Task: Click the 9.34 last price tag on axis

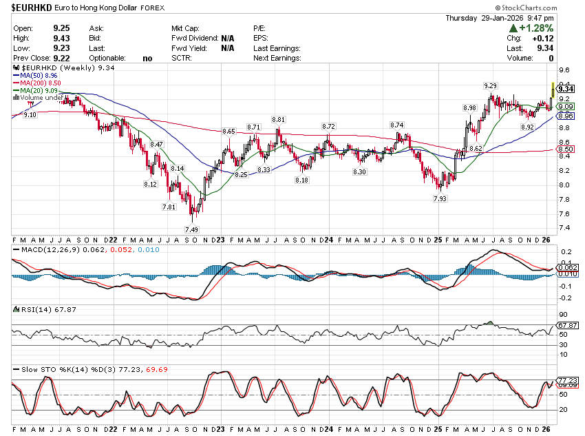Action: tap(566, 89)
